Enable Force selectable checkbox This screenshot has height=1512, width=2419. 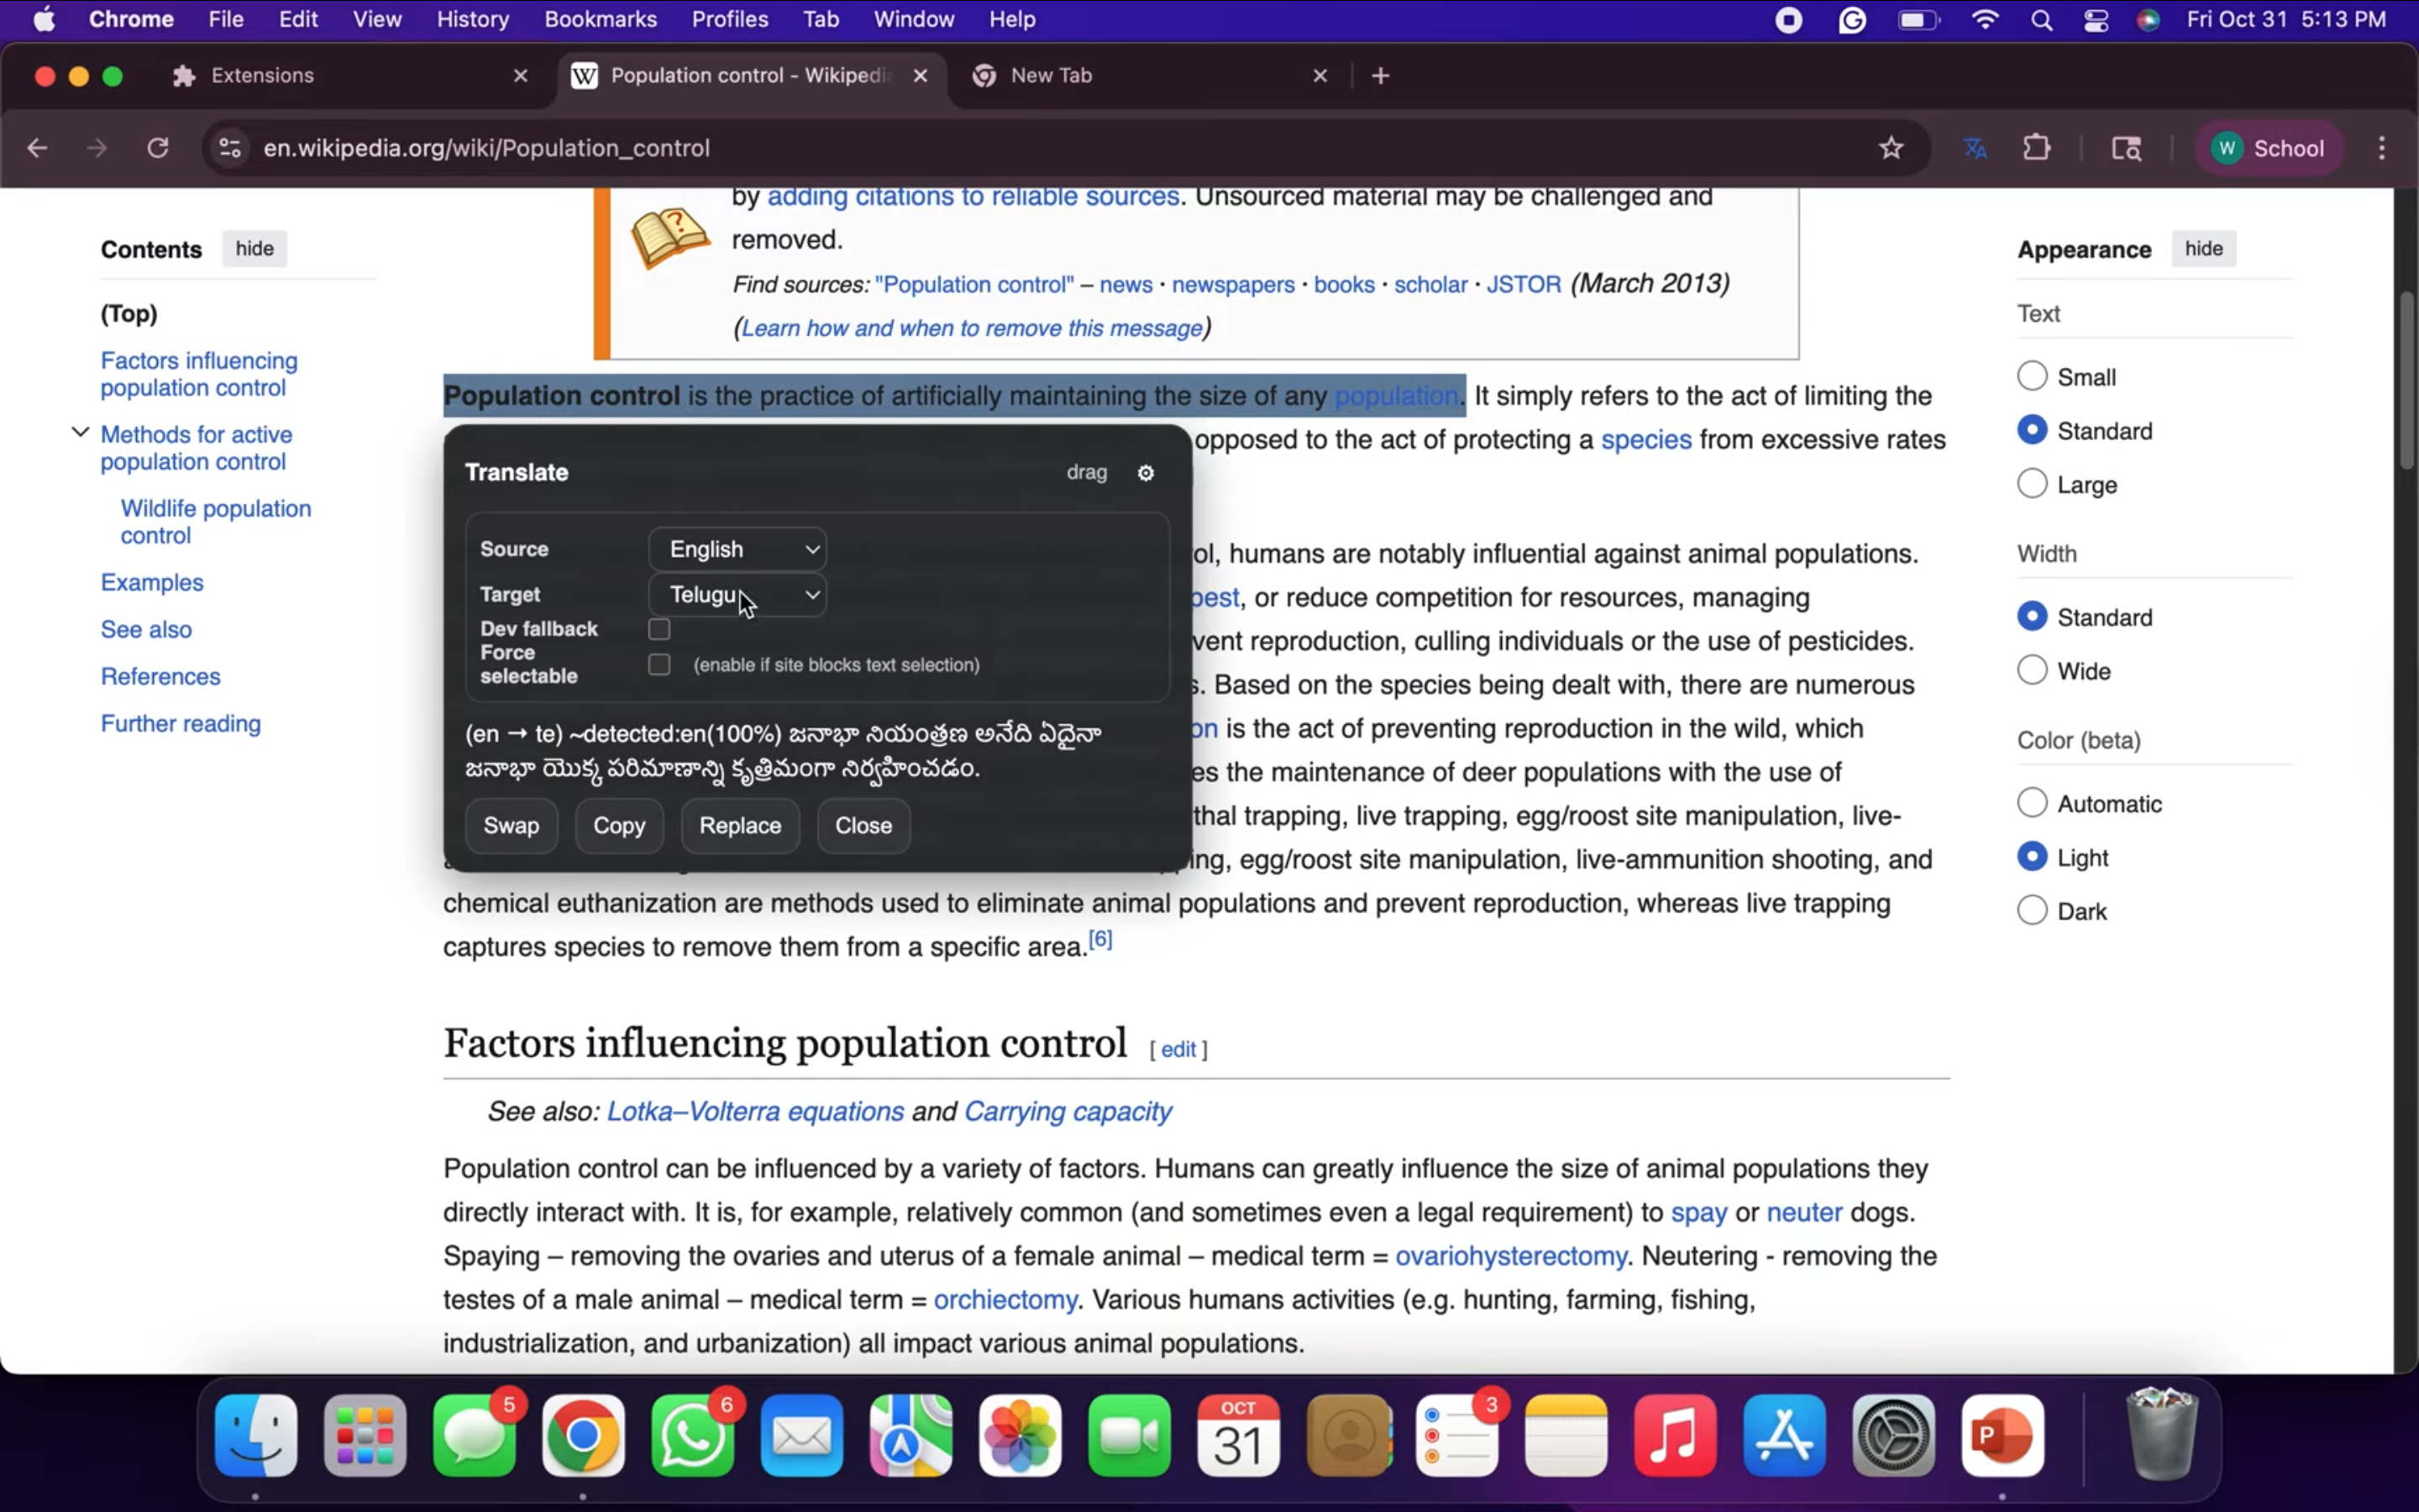pyautogui.click(x=659, y=664)
